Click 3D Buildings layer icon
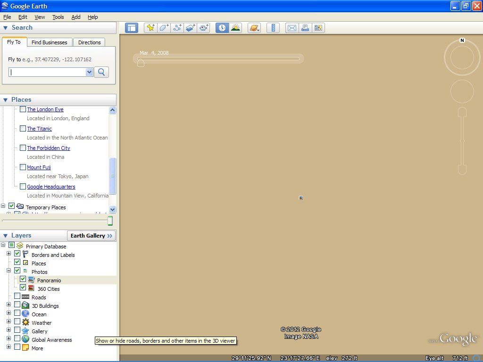Screen dimensions: 483x362 25,305
